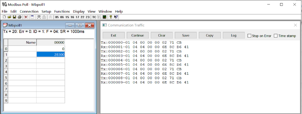
Task: Select function 16 in the toolbar
Action: coord(72,17)
